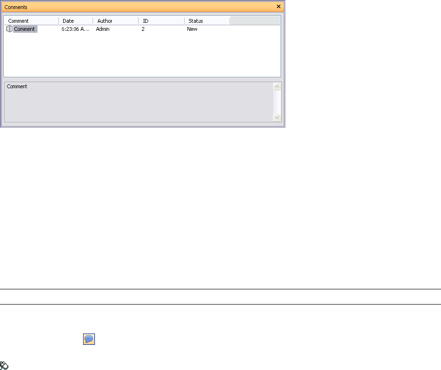Close the Comments panel
The width and height of the screenshot is (441, 370).
click(x=279, y=7)
